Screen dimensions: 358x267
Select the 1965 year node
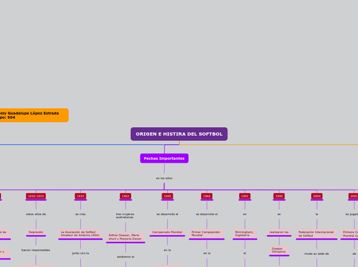click(x=167, y=196)
